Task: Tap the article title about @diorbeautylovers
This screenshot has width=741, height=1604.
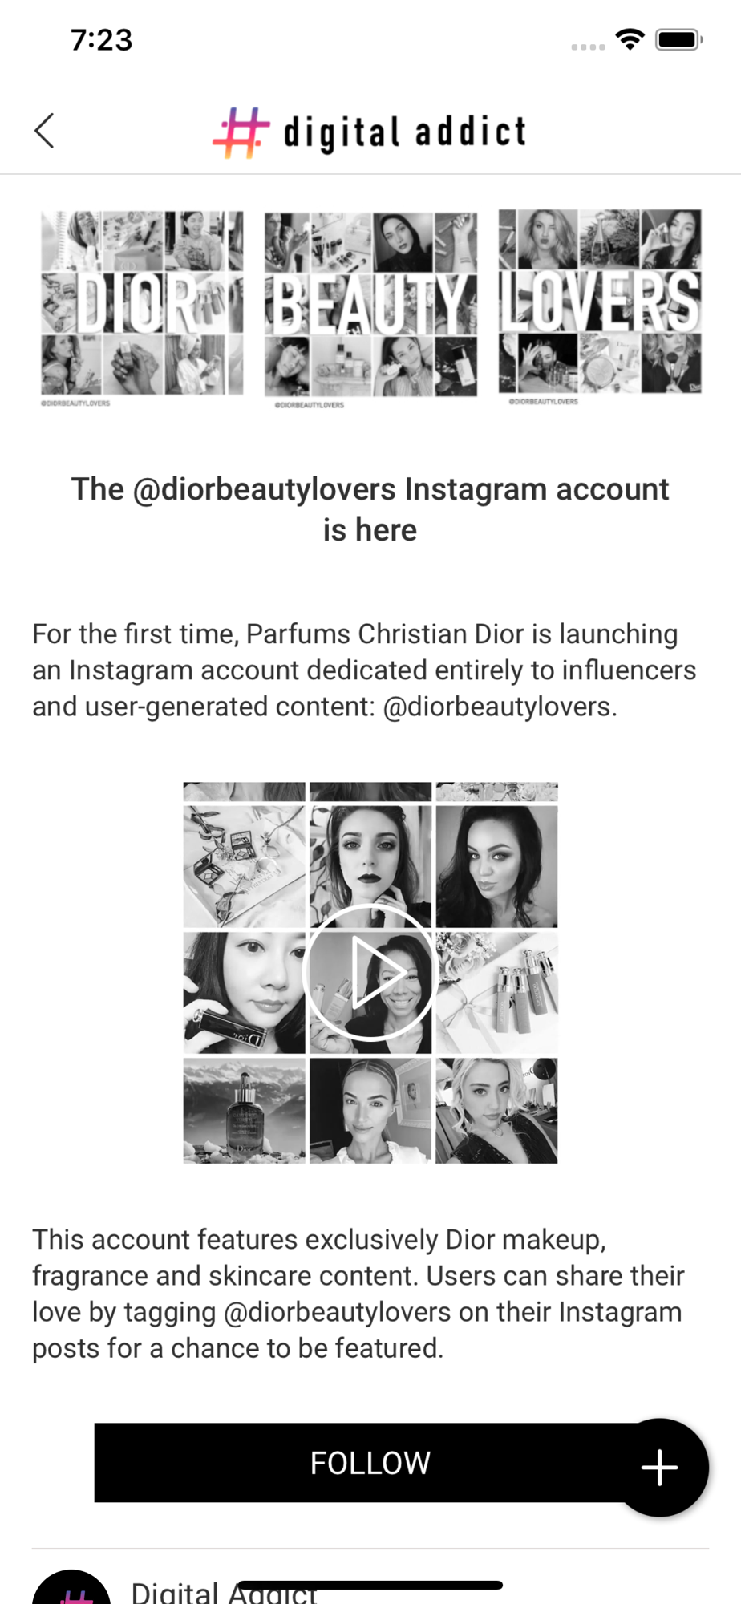Action: pyautogui.click(x=370, y=509)
